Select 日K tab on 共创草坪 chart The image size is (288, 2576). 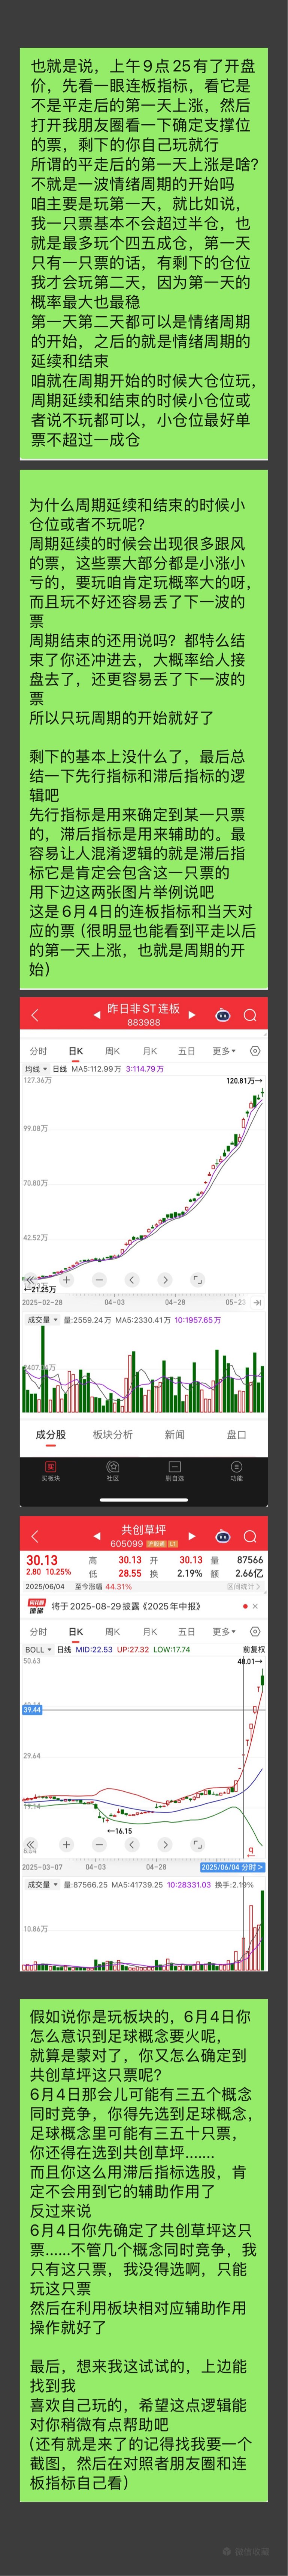click(76, 1631)
